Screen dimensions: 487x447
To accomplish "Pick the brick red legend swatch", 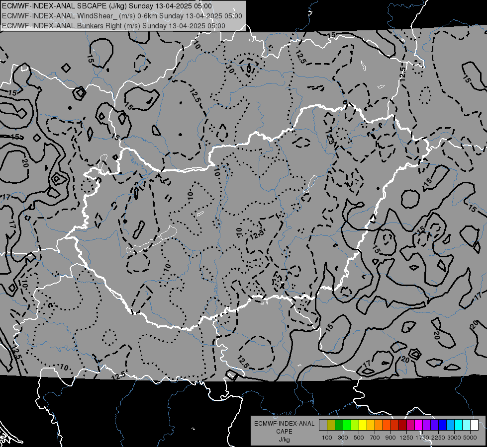I will (395, 425).
